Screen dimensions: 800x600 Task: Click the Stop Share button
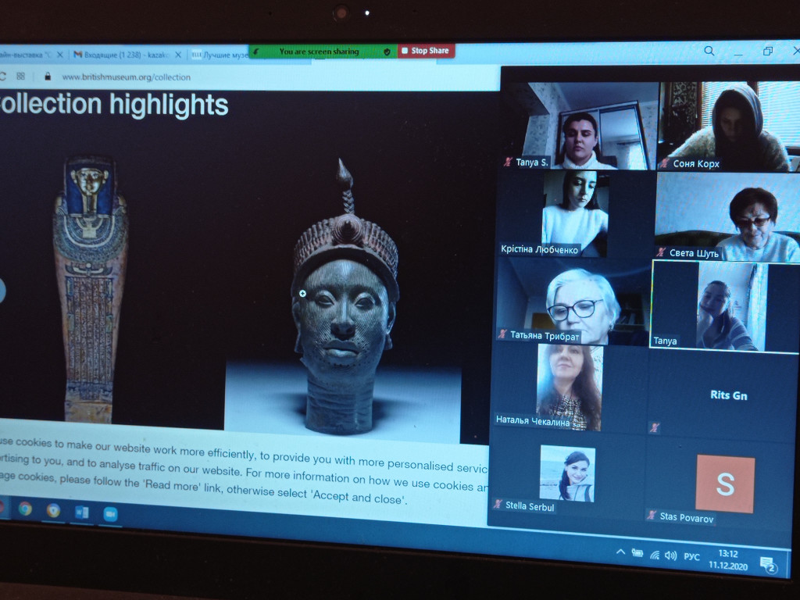[x=426, y=51]
